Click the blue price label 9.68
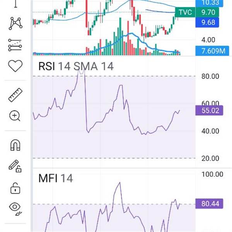This screenshot has height=232, width=232. click(207, 22)
